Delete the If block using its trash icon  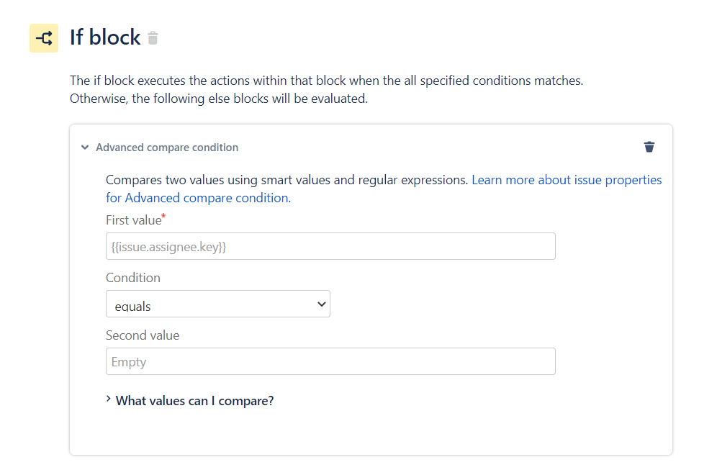153,38
